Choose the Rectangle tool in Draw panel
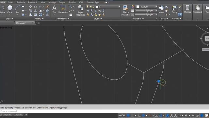Image resolution: width=209 pixels, height=118 pixels. pyautogui.click(x=23, y=7)
